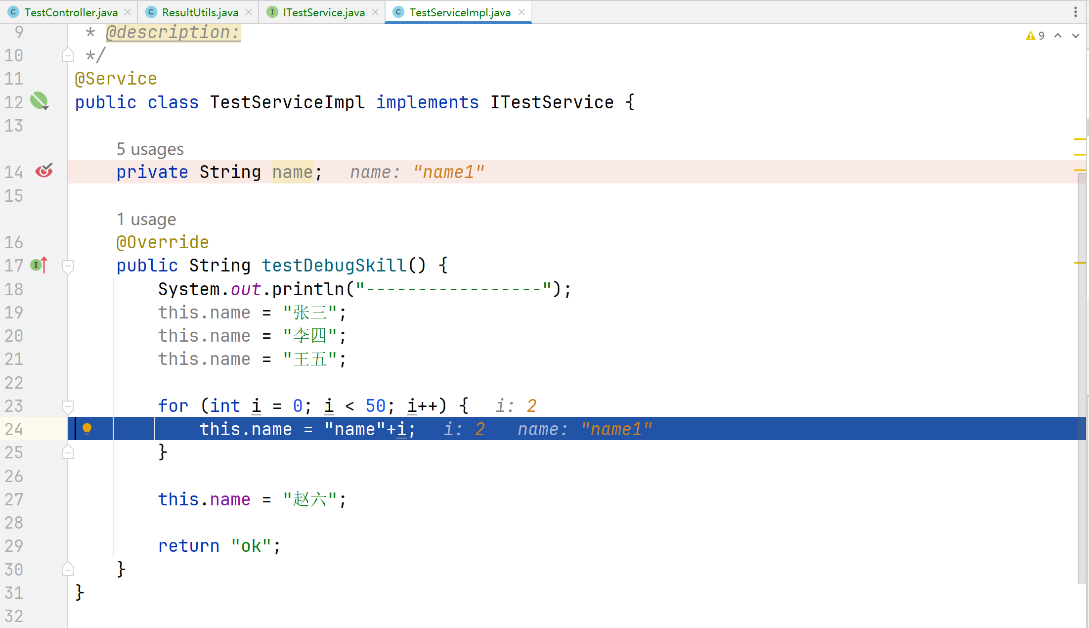
Task: Close the TestServiceImpl.java tab
Action: point(522,12)
